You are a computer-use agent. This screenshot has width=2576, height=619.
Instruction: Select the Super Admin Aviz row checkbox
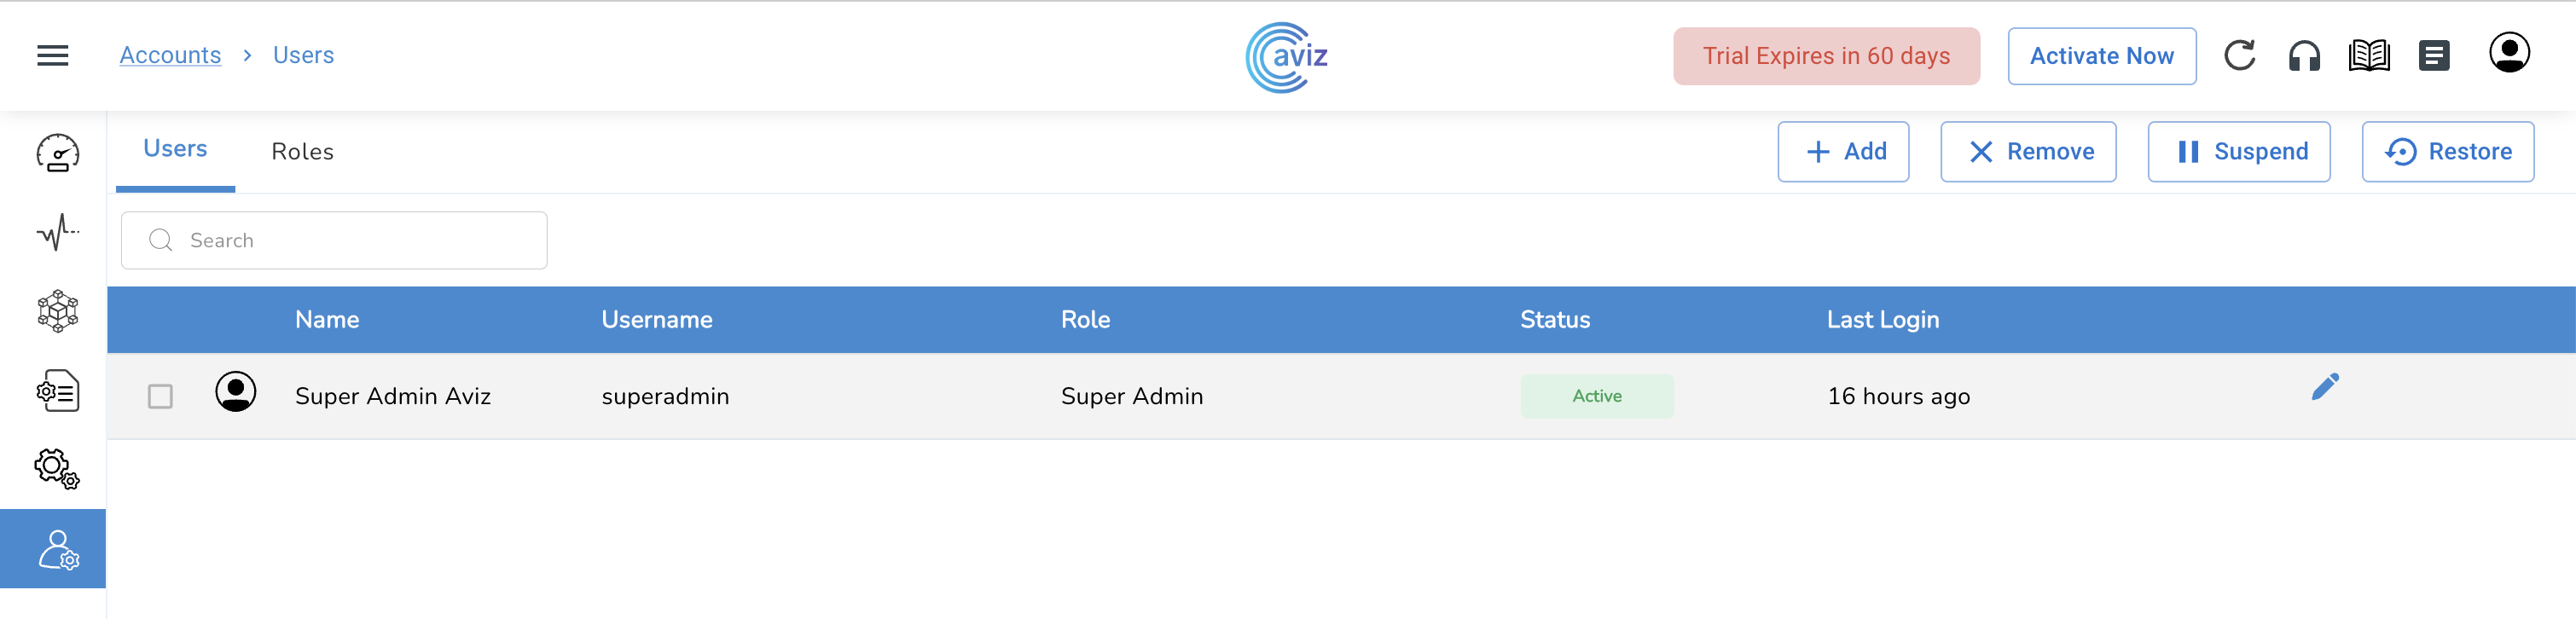click(x=160, y=397)
